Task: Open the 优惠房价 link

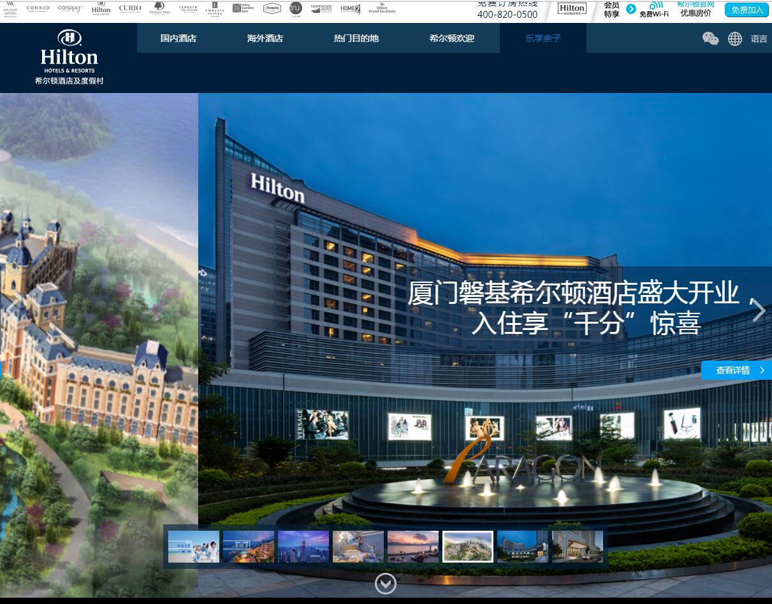Action: (696, 13)
